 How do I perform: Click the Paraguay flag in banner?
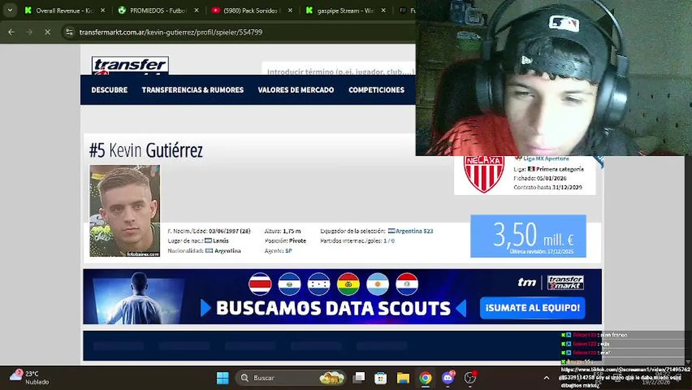pyautogui.click(x=407, y=284)
